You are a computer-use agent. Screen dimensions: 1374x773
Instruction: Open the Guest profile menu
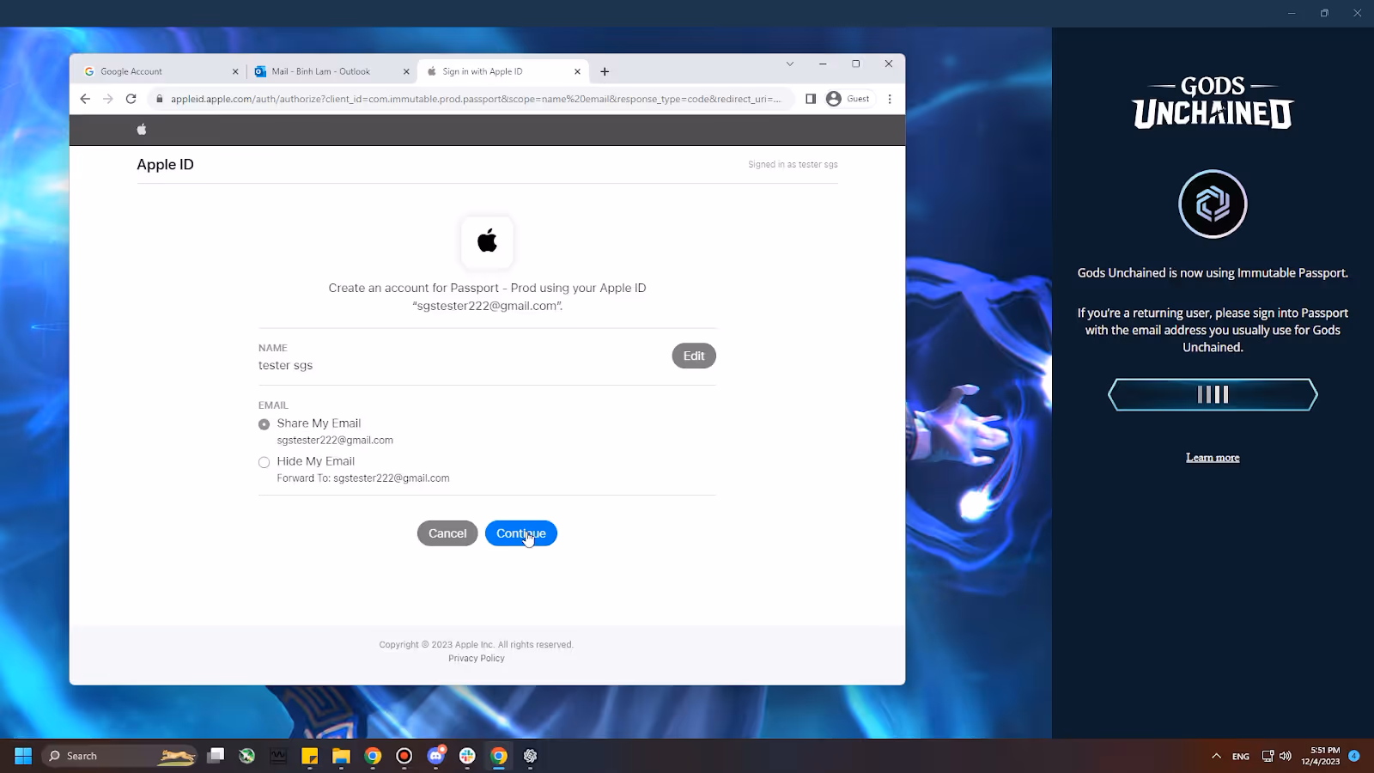pos(848,99)
